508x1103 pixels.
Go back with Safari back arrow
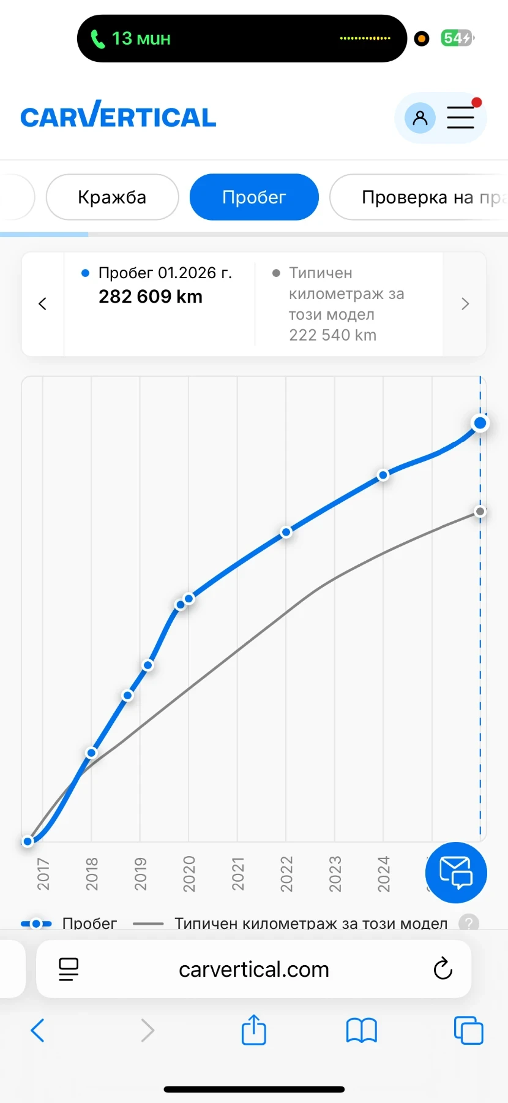coord(38,1030)
